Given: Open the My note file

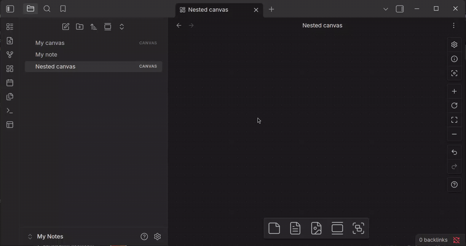Looking at the screenshot, I should [x=94, y=54].
